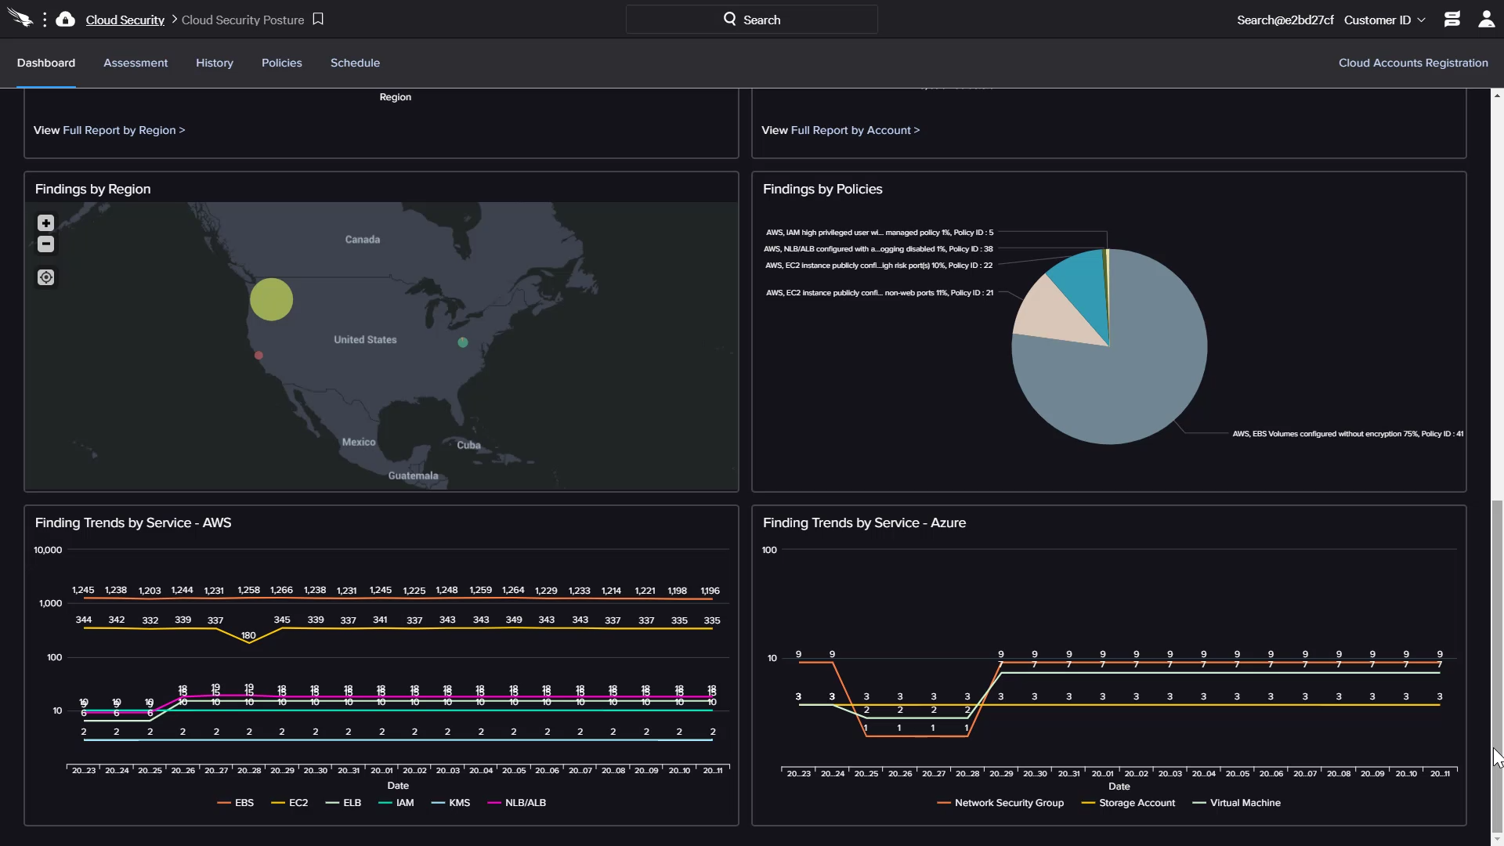The height and width of the screenshot is (846, 1504).
Task: Toggle the Virtual Machine legend series
Action: coord(1236,803)
